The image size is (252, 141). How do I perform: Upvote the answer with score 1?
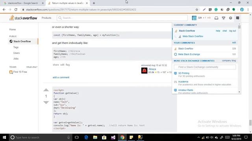(46, 90)
